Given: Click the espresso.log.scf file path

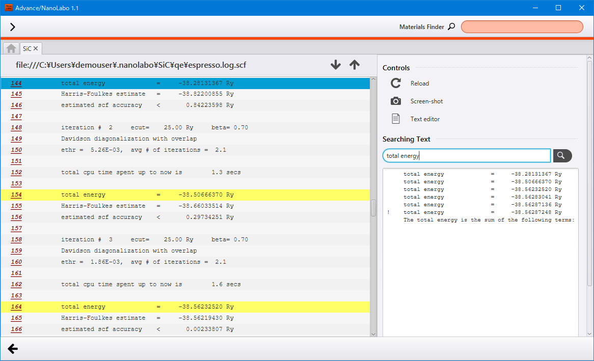Looking at the screenshot, I should point(131,65).
